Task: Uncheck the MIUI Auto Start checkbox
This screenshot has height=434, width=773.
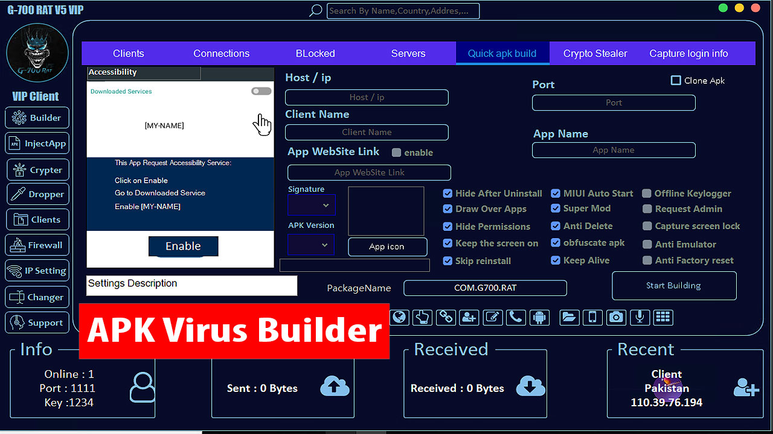Action: [556, 193]
